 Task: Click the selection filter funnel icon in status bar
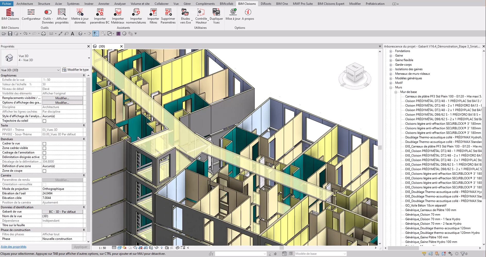pos(463,254)
